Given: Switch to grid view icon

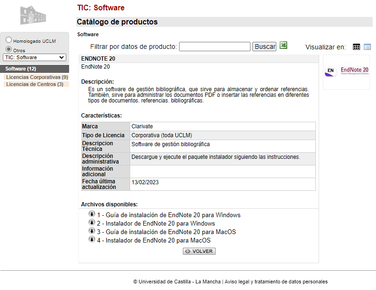Looking at the screenshot, I should (x=356, y=47).
